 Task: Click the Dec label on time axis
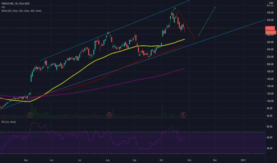click(215, 160)
